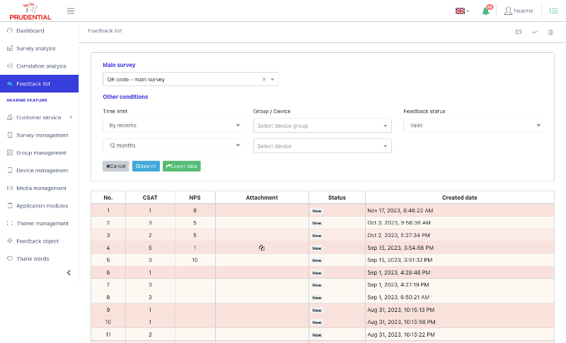Click the Attachment column header
The image size is (566, 343).
tap(262, 198)
